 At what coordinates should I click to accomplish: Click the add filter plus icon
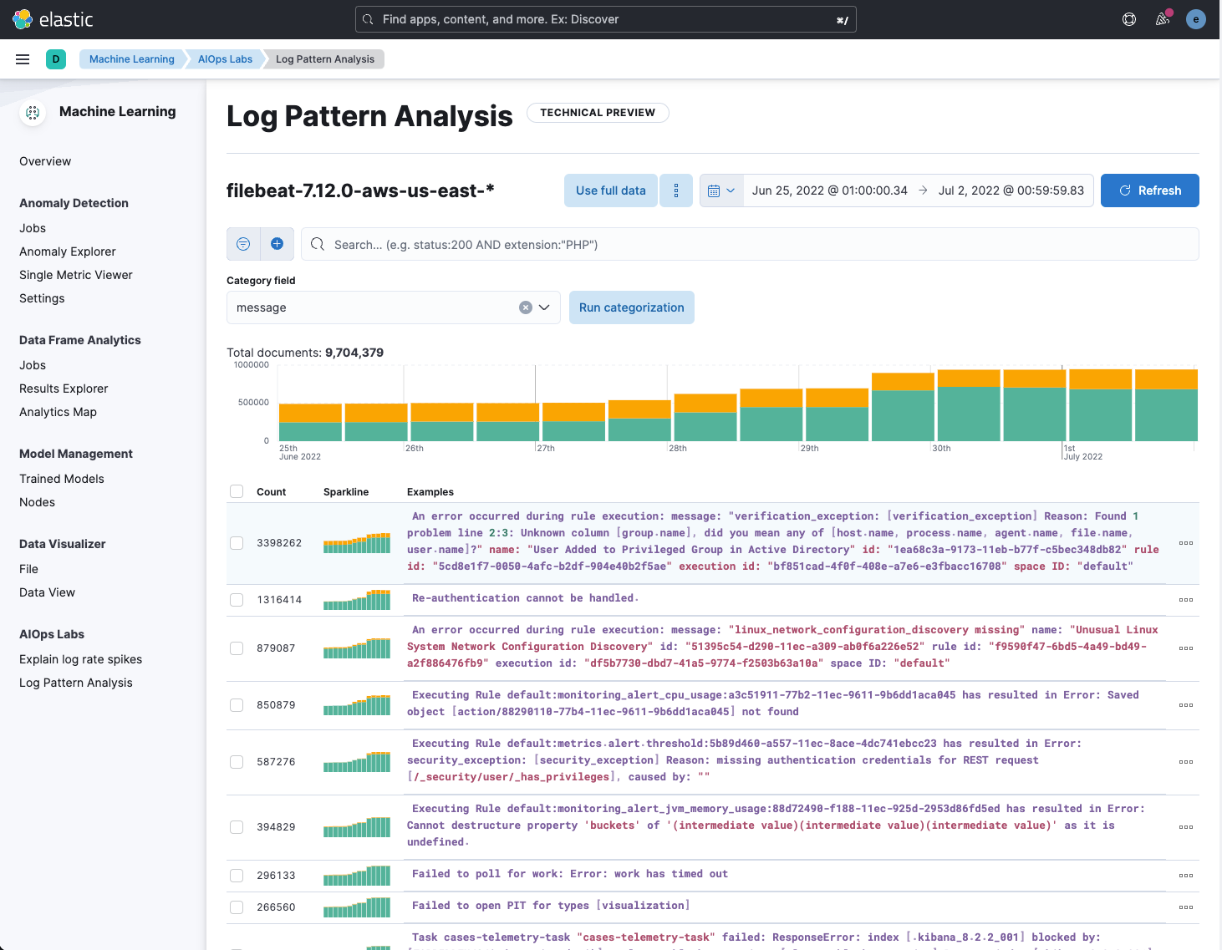[277, 244]
